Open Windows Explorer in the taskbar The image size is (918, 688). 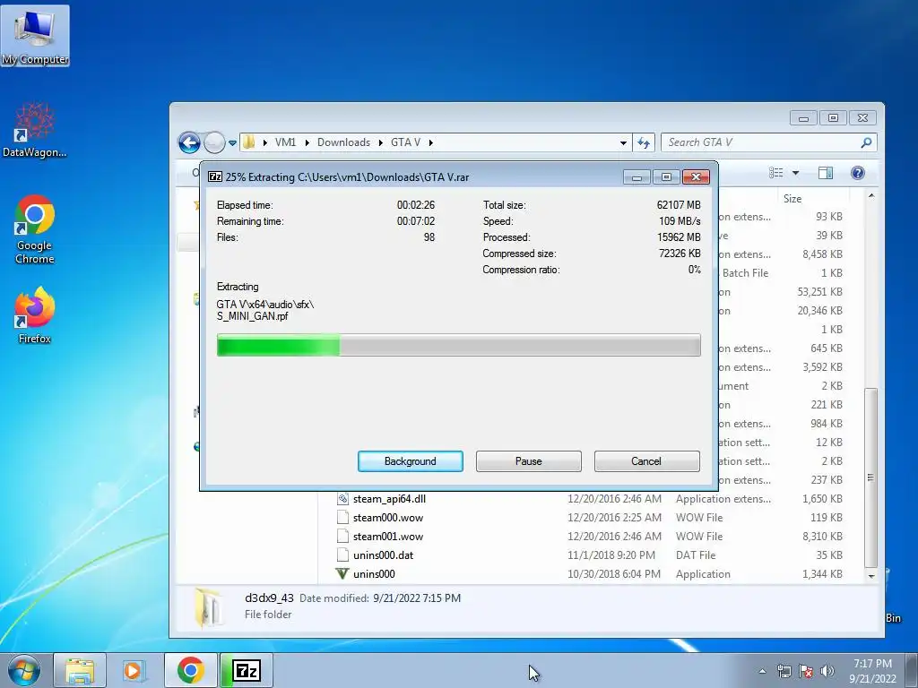[x=80, y=670]
